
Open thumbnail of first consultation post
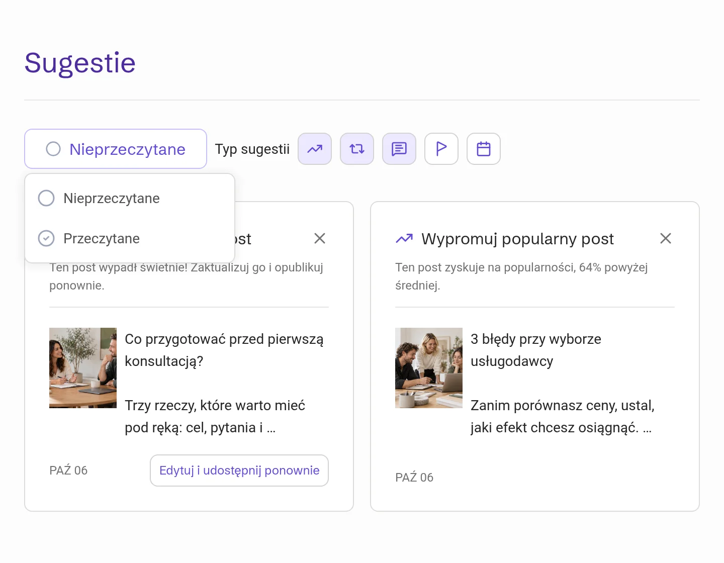[x=83, y=368]
